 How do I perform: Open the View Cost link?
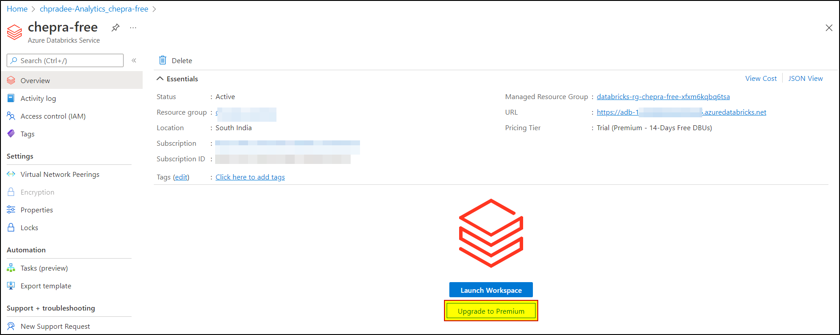click(761, 79)
